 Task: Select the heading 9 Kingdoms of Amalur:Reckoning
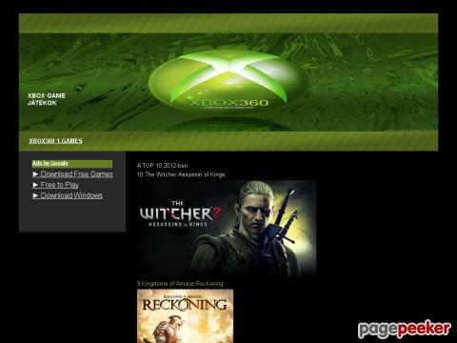point(180,284)
